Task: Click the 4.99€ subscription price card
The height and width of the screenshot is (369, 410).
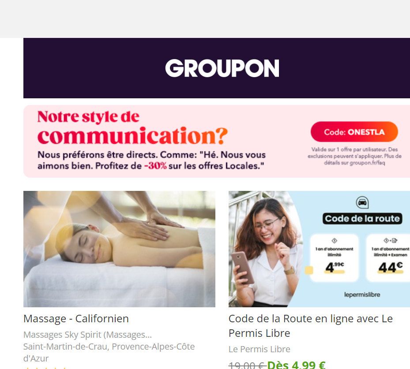Action: tap(334, 258)
